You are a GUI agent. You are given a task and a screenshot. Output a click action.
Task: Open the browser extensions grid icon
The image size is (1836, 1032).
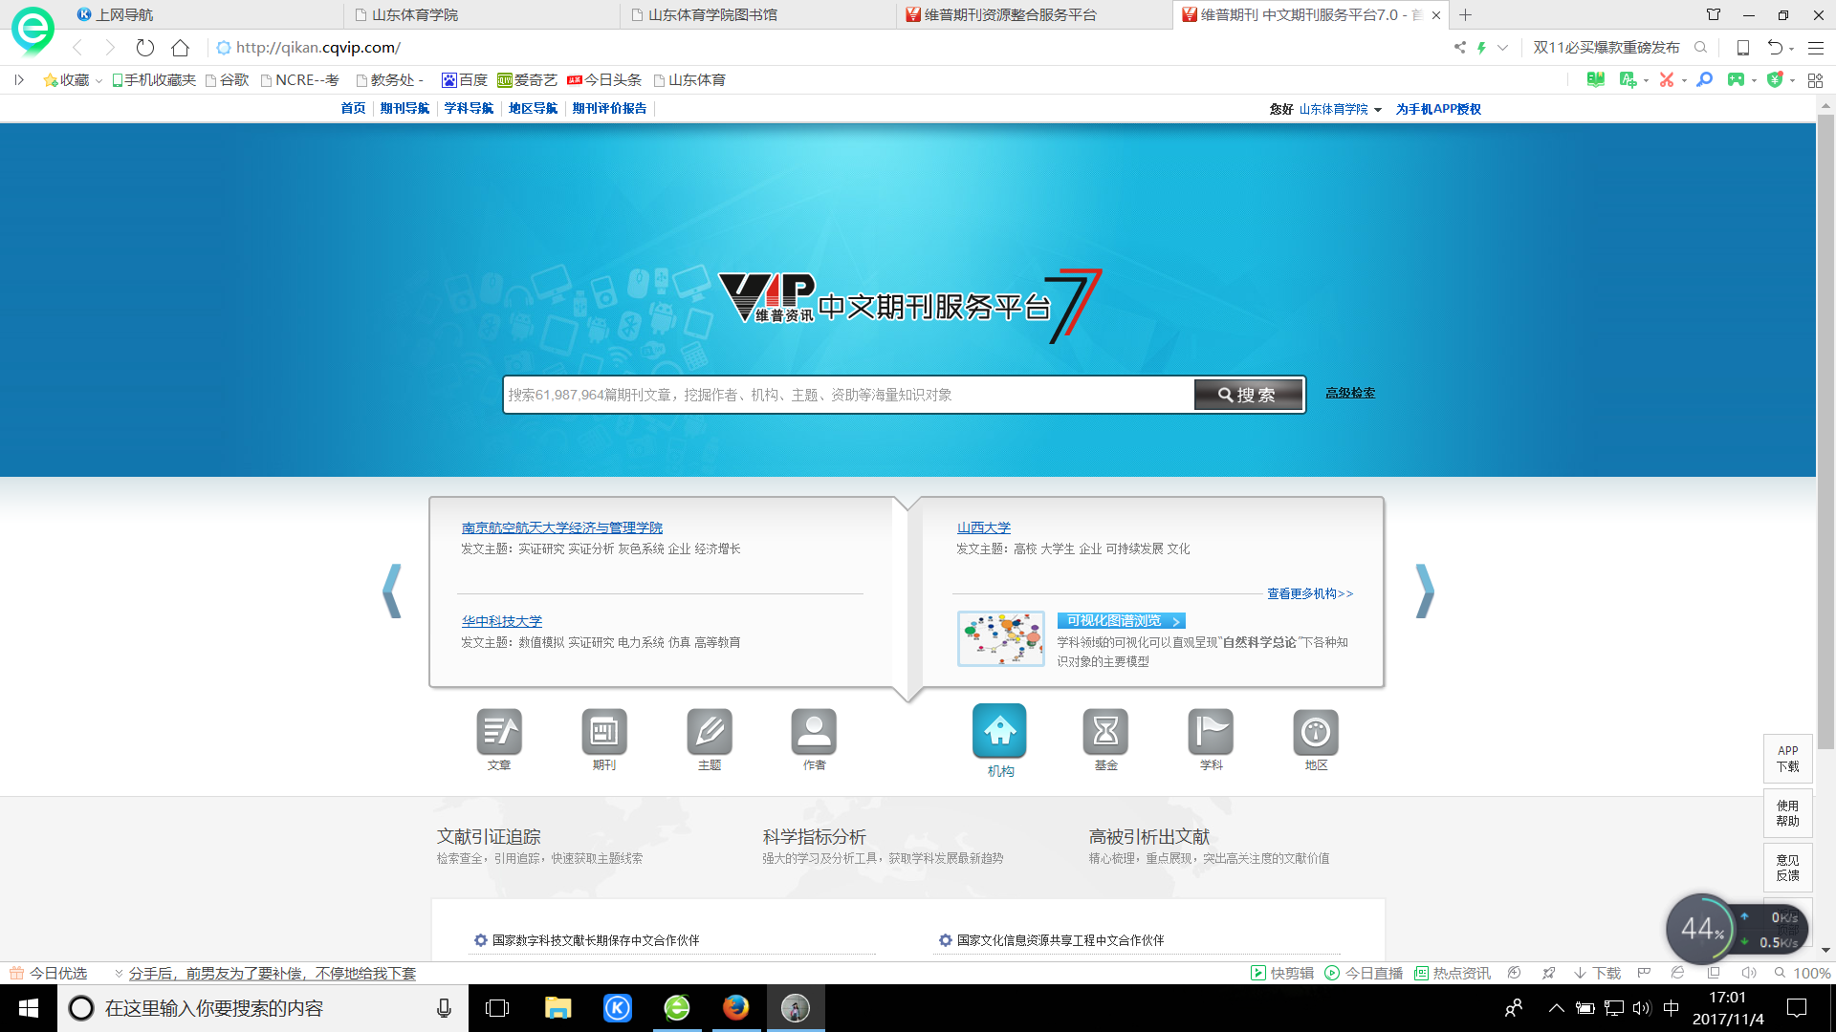pos(1815,80)
